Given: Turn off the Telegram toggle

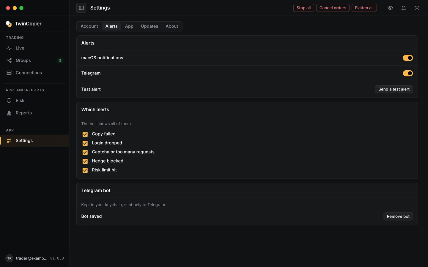Looking at the screenshot, I should tap(408, 73).
